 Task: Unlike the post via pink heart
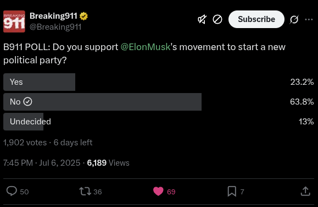point(158,192)
